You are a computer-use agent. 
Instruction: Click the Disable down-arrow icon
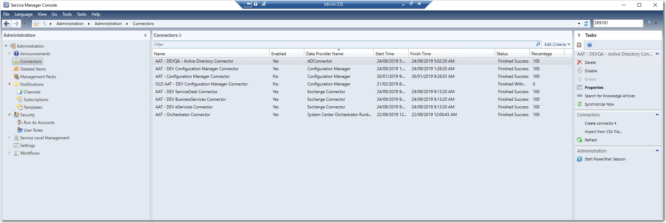click(580, 71)
